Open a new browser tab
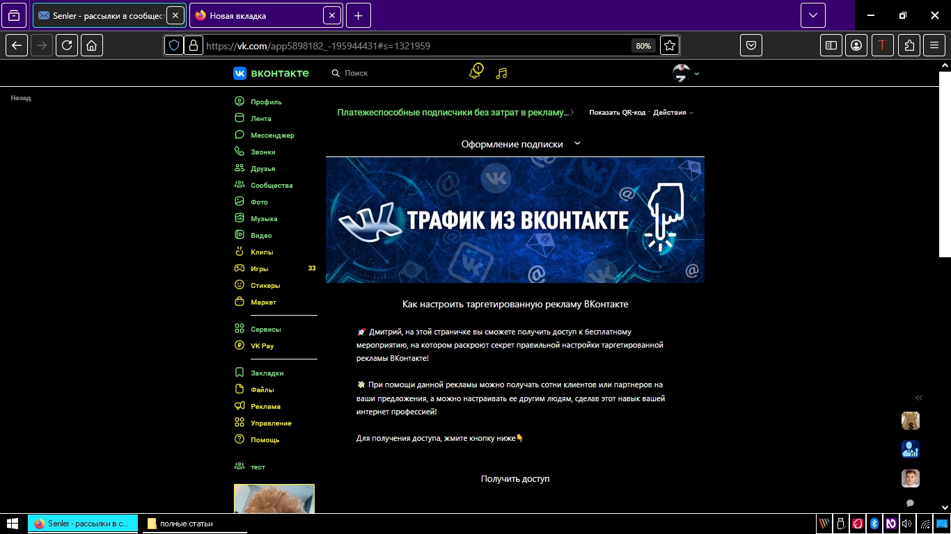The image size is (951, 534). tap(358, 15)
